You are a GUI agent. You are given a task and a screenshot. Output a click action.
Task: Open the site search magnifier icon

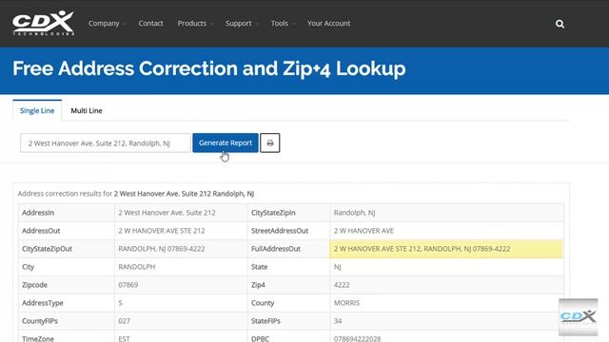click(x=560, y=24)
